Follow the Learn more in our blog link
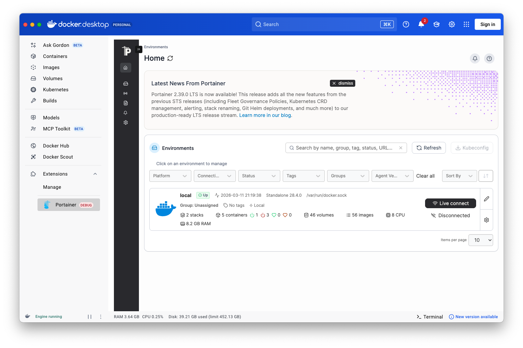Screen dimensions: 523x348 tap(265, 115)
